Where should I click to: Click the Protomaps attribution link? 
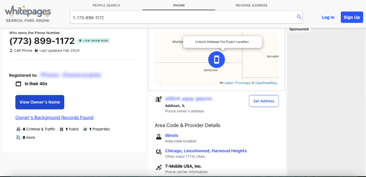(243, 83)
